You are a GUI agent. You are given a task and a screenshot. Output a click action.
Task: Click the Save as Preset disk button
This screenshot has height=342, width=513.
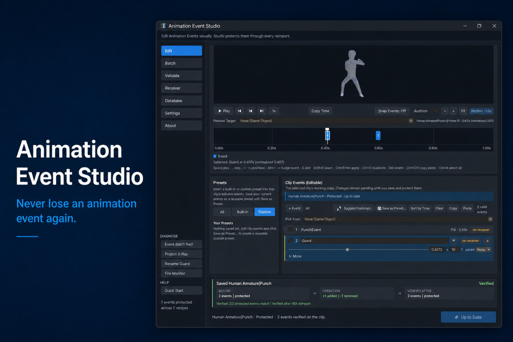[391, 208]
